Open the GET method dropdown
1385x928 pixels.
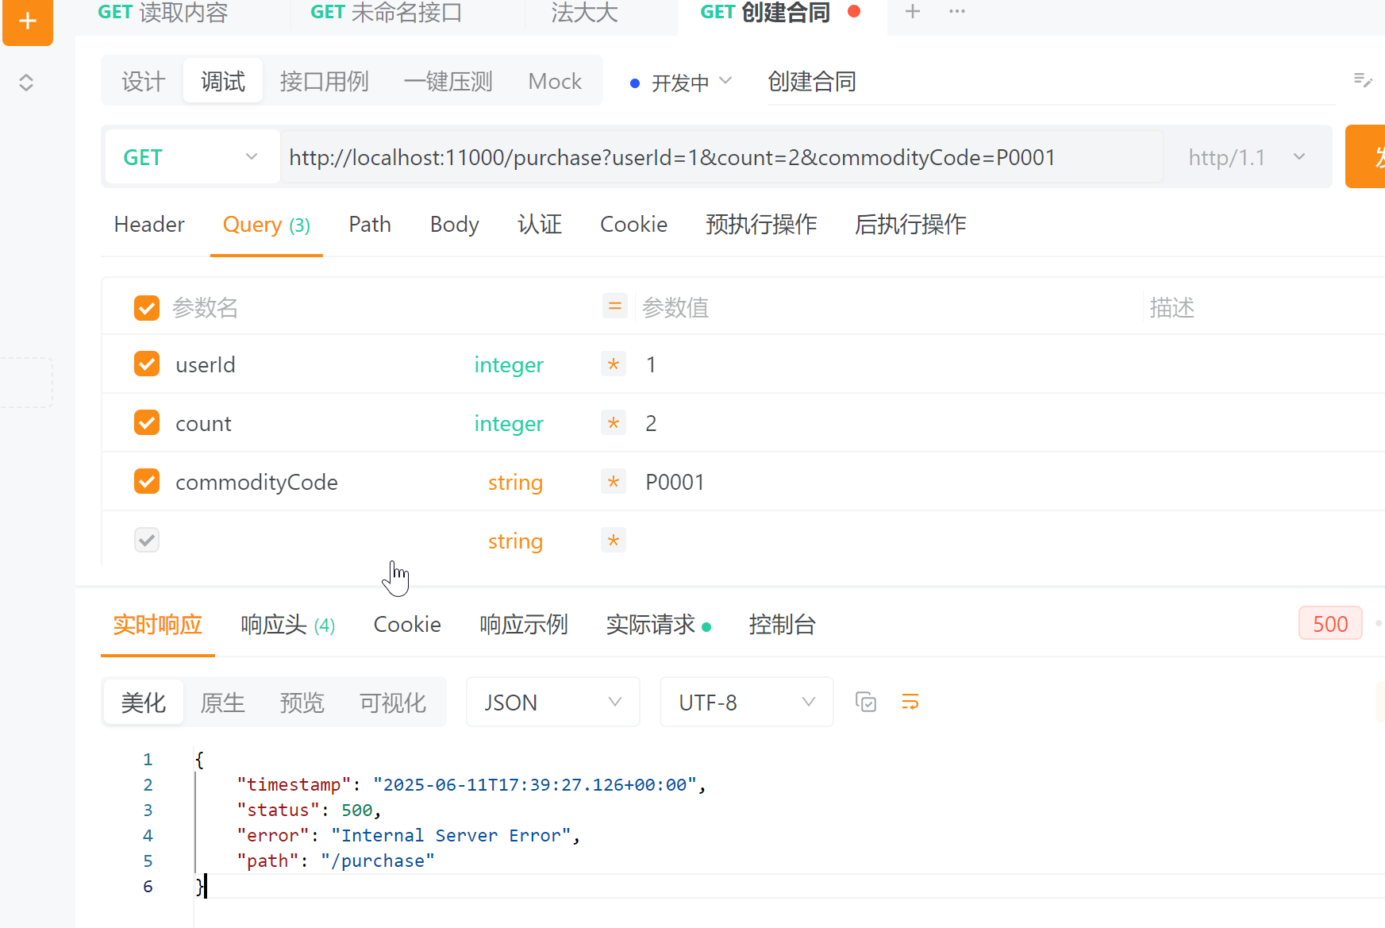tap(192, 157)
